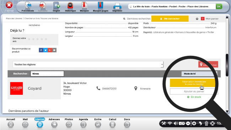Viewport: 231px width, 130px height.
Task: Click the speaker volume icon
Action: coord(176,123)
